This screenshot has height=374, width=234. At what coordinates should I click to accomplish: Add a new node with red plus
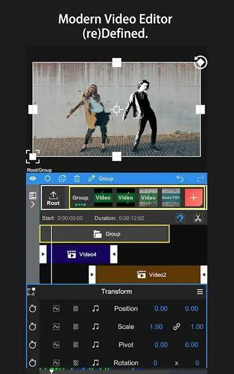tap(194, 198)
